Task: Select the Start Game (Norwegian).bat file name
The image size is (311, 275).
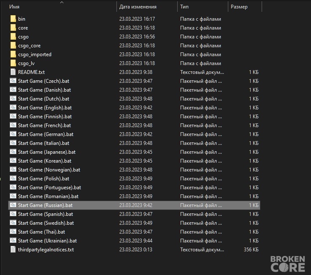Action: click(49, 170)
